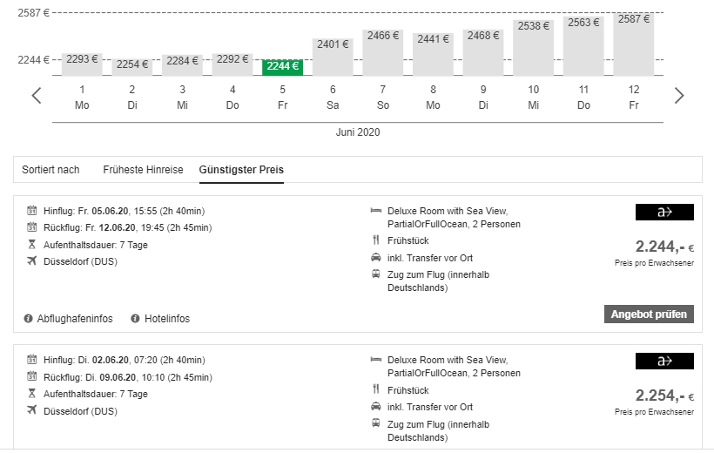The image size is (714, 453).
Task: Select the 2284 € price bar for Wednesday 3
Action: click(x=182, y=65)
